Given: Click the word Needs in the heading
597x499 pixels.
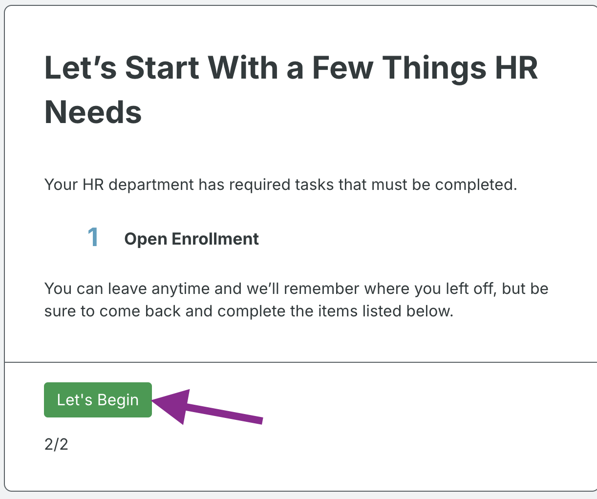Looking at the screenshot, I should [x=92, y=113].
